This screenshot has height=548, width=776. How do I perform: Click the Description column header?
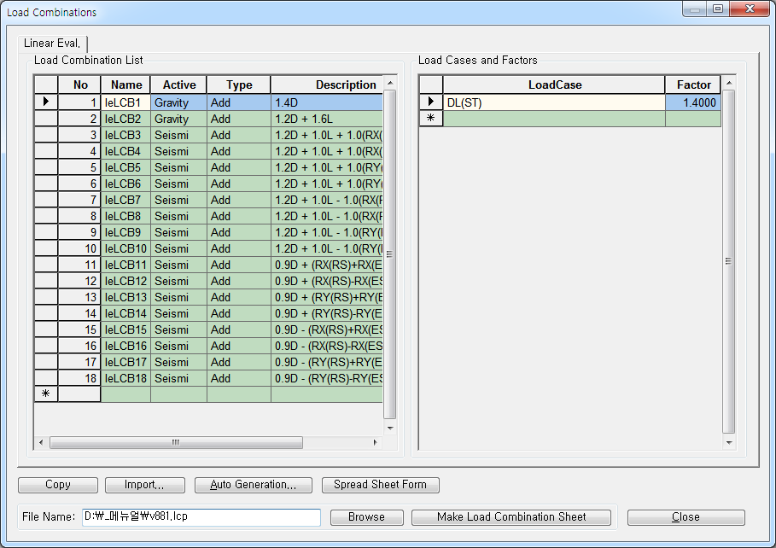click(x=327, y=85)
